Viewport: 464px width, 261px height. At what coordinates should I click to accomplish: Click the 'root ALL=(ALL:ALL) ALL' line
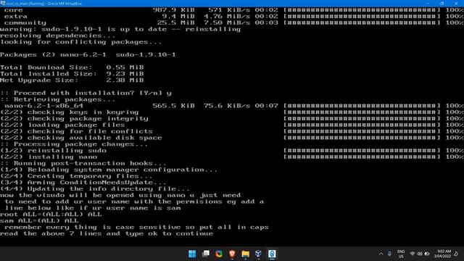(51, 215)
